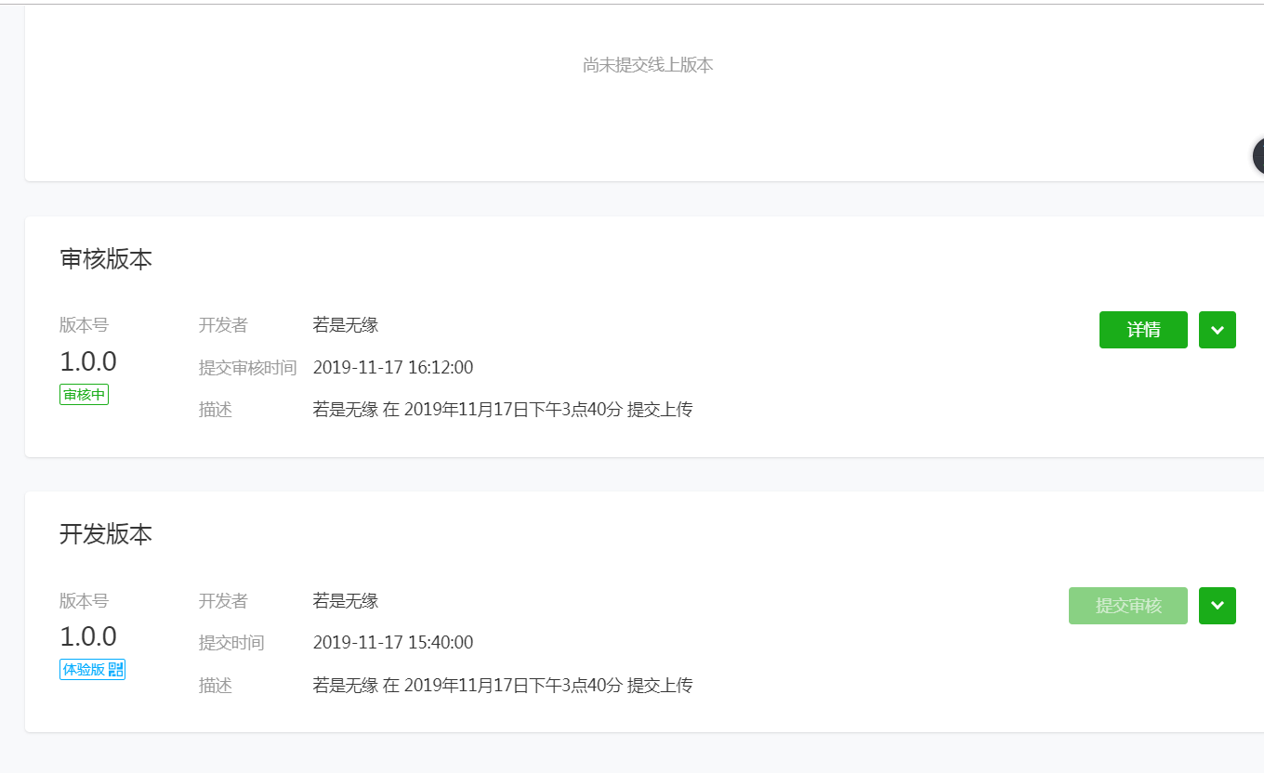Viewport: 1264px width, 773px height.
Task: Click the 尚未提交线上版本 placeholder text
Action: 648,65
